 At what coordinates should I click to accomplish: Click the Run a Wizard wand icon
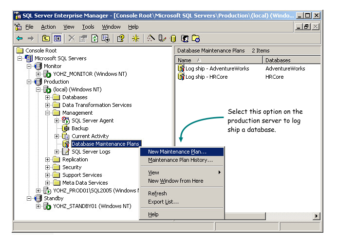(x=150, y=38)
